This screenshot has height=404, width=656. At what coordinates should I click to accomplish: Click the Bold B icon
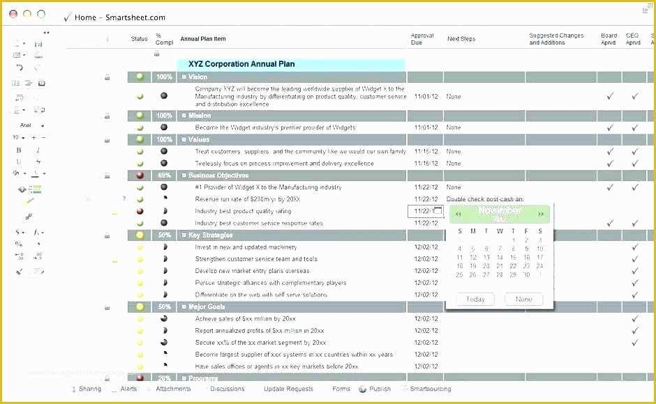[x=18, y=150]
